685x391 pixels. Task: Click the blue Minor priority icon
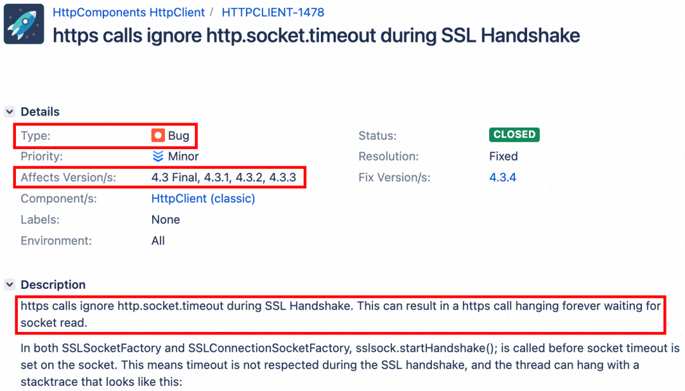158,156
